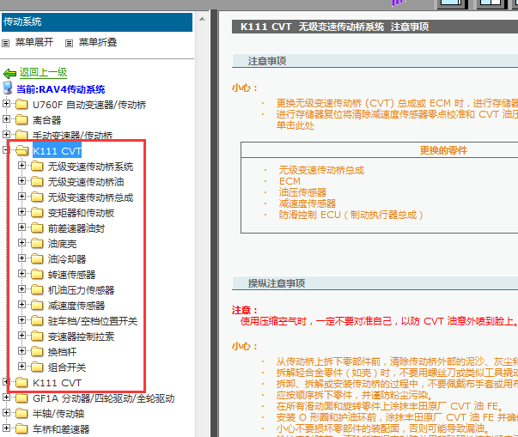Expand 油底壳 tree node
This screenshot has width=518, height=437.
pos(21,243)
